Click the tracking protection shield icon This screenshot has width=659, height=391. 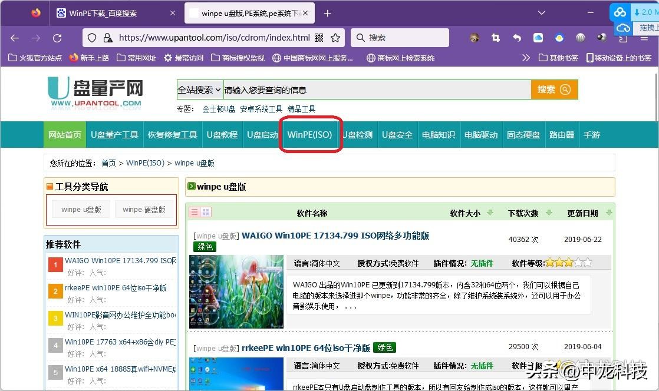click(x=91, y=37)
